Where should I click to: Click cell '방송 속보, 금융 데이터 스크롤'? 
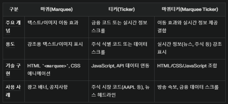(190, 91)
